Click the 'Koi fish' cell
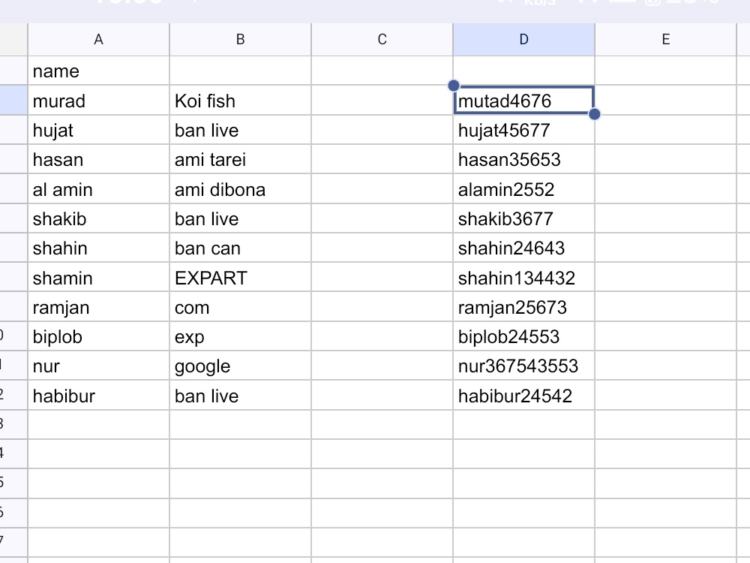Screen dimensions: 750x563 coord(240,101)
